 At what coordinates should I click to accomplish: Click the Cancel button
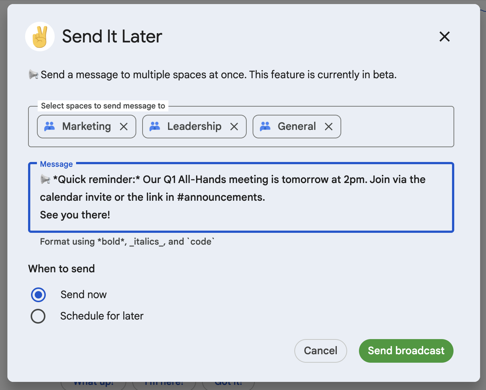tap(320, 351)
